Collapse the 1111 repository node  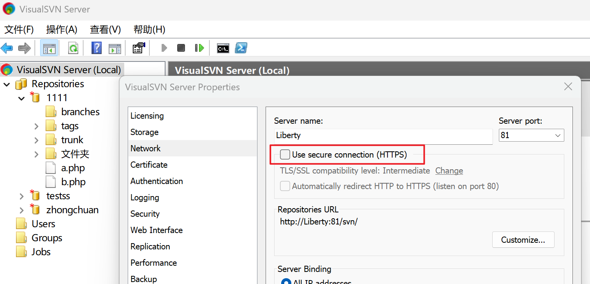(x=22, y=98)
